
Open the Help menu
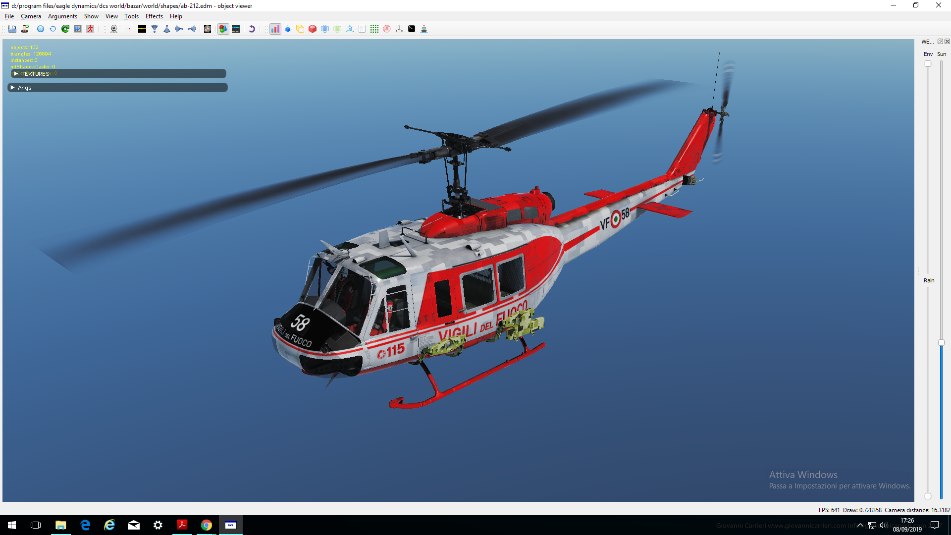[176, 16]
